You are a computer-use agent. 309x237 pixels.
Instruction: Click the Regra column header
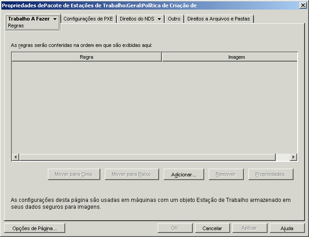pos(87,57)
